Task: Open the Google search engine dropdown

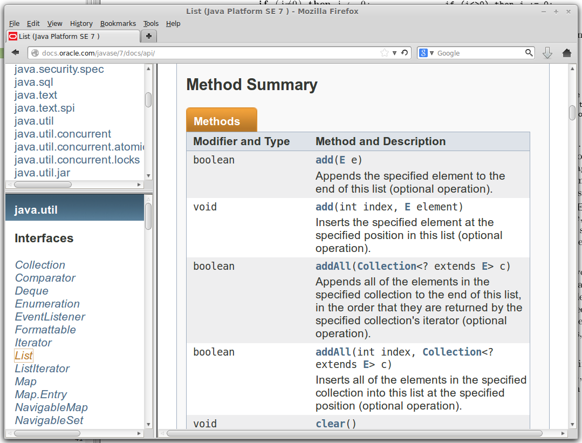Action: pos(426,53)
